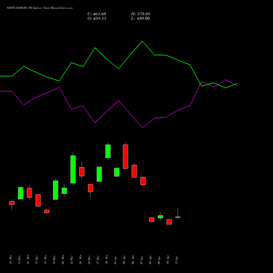Click the red candle above 25 Mar
This screenshot has height=273, width=273.
[91, 188]
